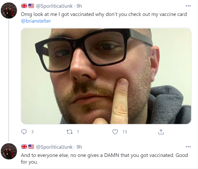
Task: Open the second tweet's three-dot menu
Action: (188, 147)
